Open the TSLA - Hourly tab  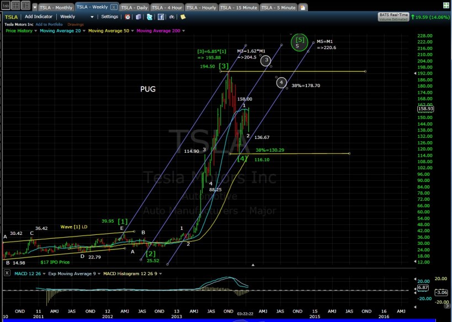pos(201,8)
